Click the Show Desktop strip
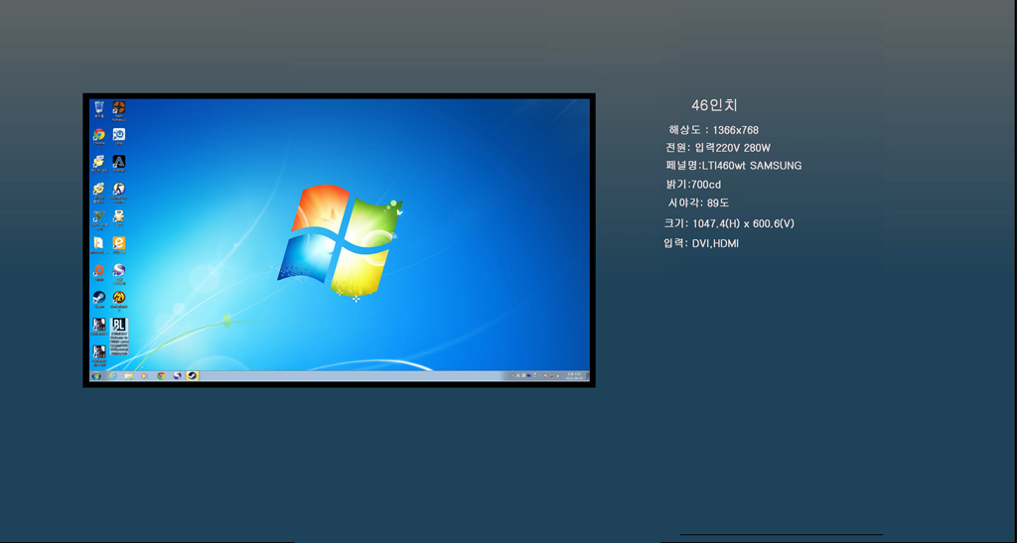Image resolution: width=1017 pixels, height=543 pixels. click(x=589, y=376)
